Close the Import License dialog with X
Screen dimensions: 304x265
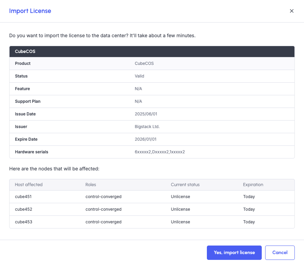coord(292,11)
